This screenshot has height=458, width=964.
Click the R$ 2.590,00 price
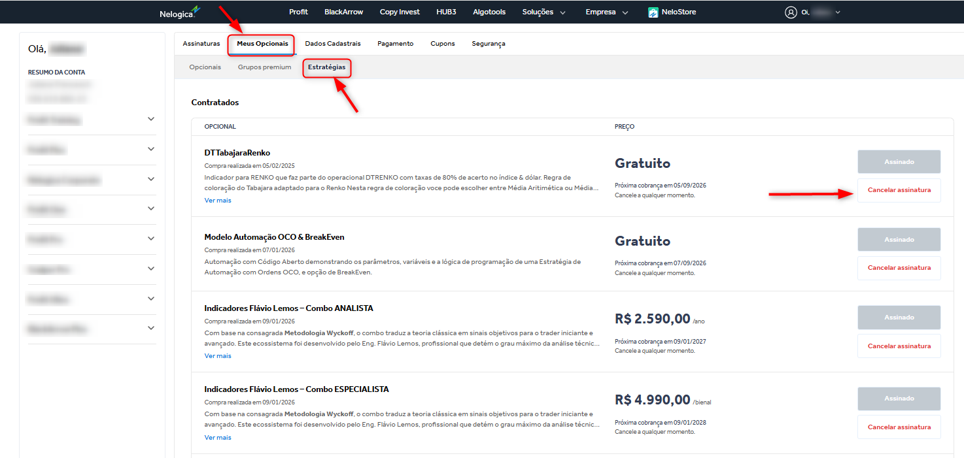pos(653,319)
